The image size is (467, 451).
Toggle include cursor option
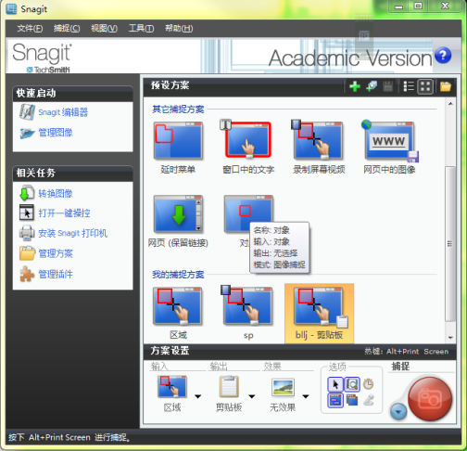click(x=335, y=385)
